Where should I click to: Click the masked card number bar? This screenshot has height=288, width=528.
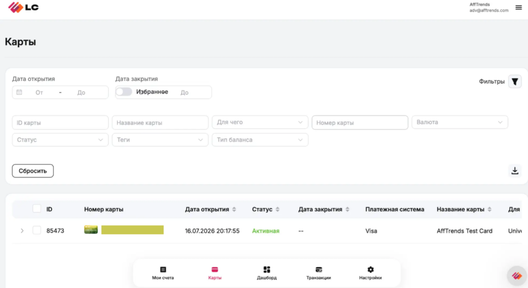pos(133,230)
